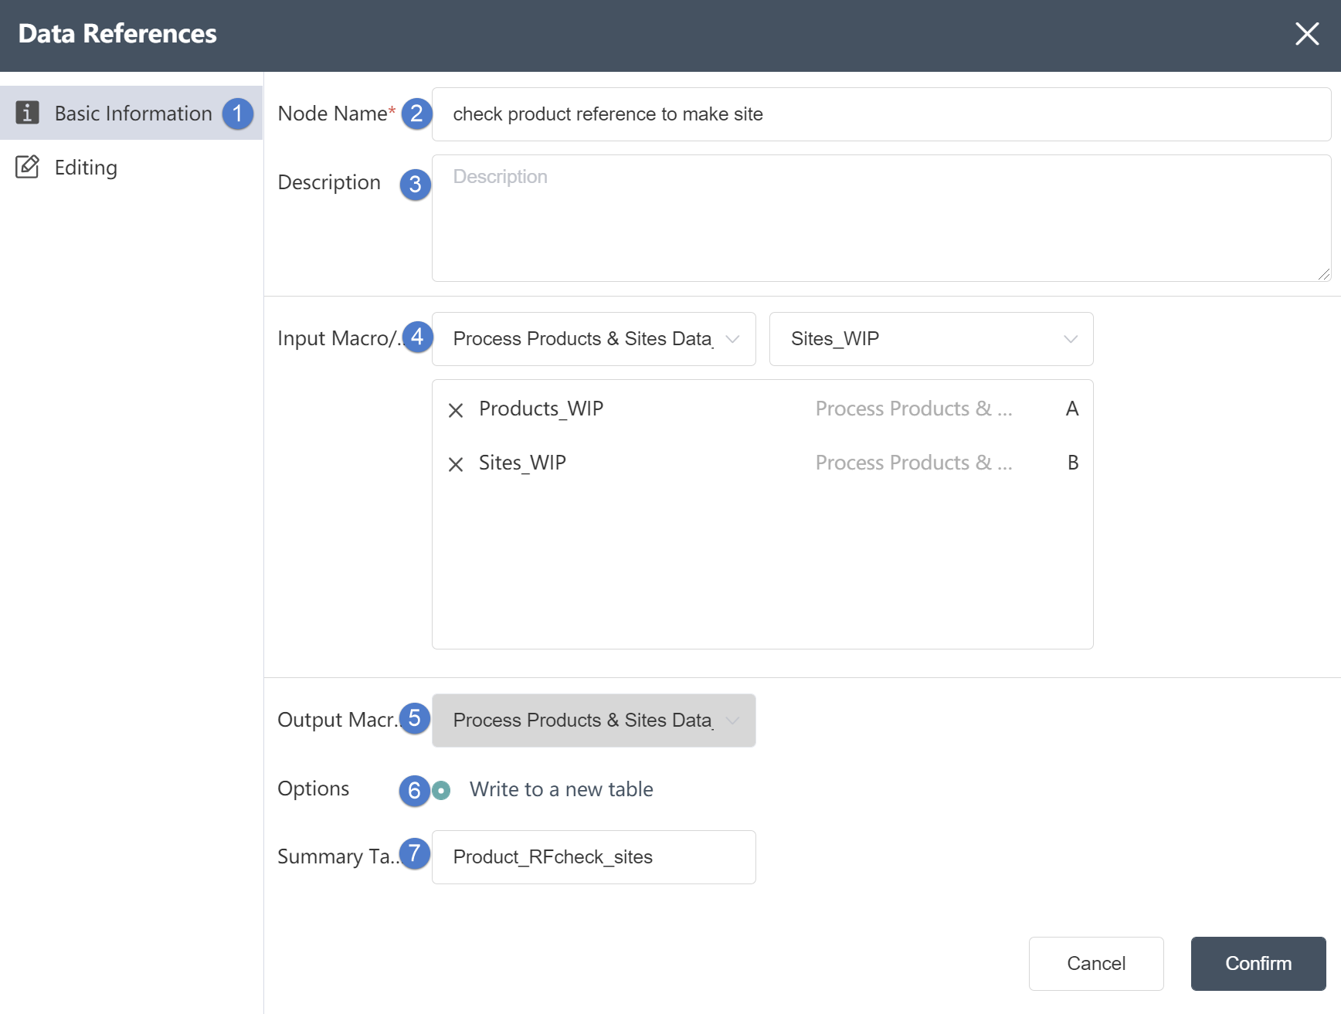This screenshot has width=1341, height=1014.
Task: Open the Output Macro dropdown
Action: tap(593, 721)
